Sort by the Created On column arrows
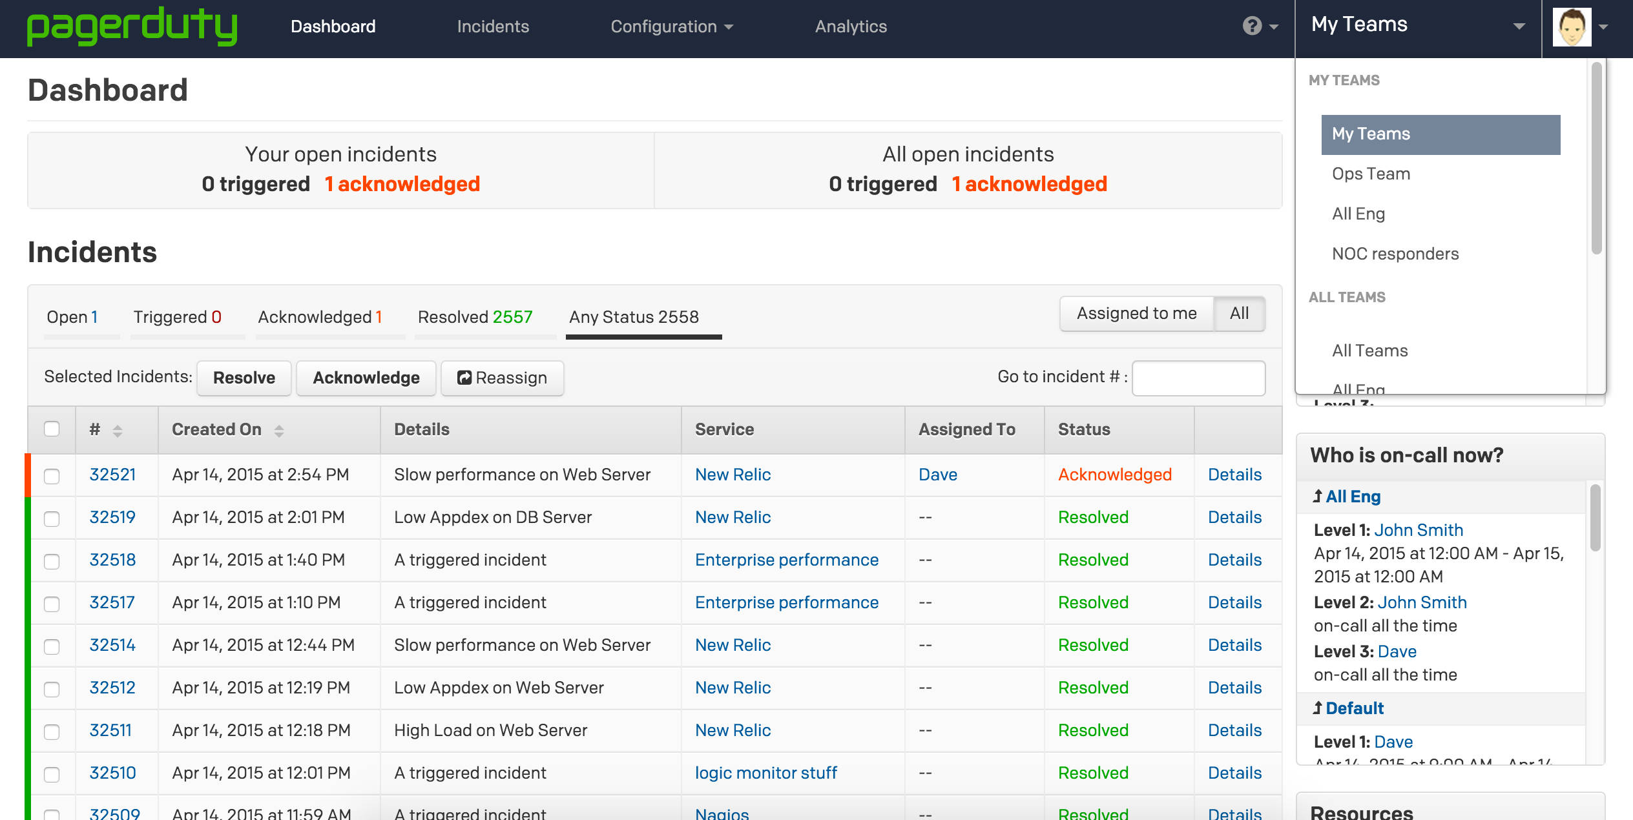The width and height of the screenshot is (1633, 820). tap(279, 429)
